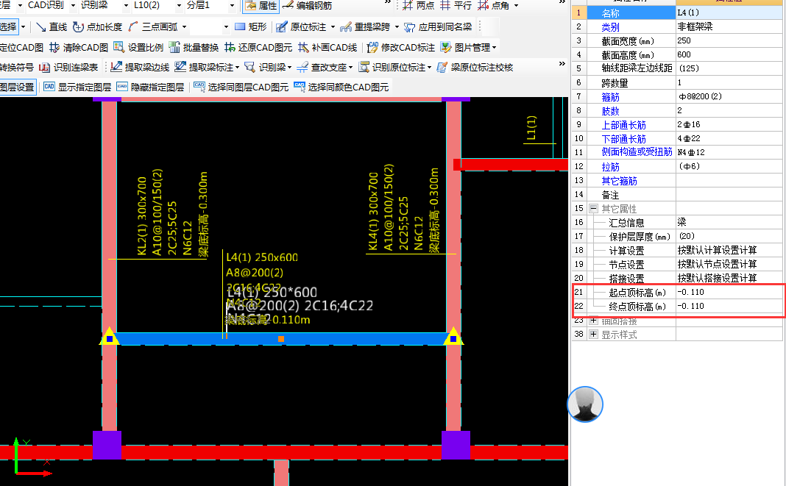
Task: Select the 点角 point-angle tool
Action: [494, 6]
